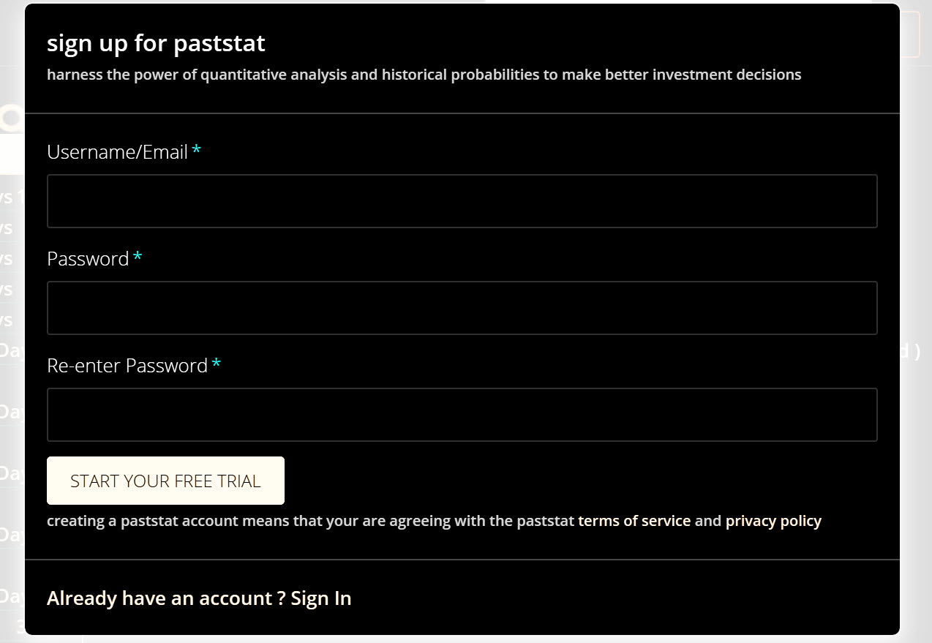932x643 pixels.
Task: Open the privacy policy link
Action: click(x=773, y=521)
